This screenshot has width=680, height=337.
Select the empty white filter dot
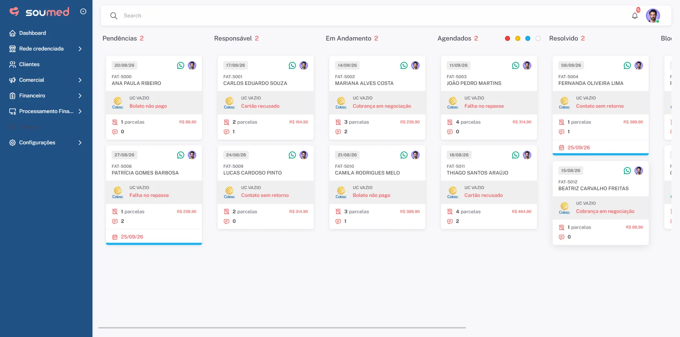538,38
